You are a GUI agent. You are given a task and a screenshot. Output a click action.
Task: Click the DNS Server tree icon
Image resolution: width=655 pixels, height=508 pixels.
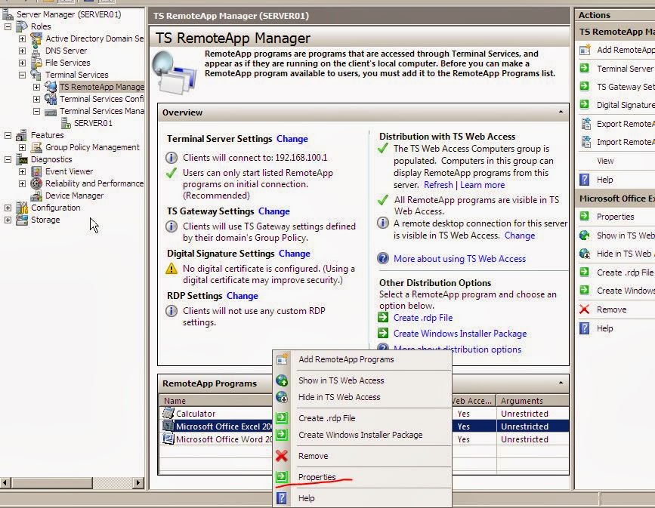click(x=37, y=51)
